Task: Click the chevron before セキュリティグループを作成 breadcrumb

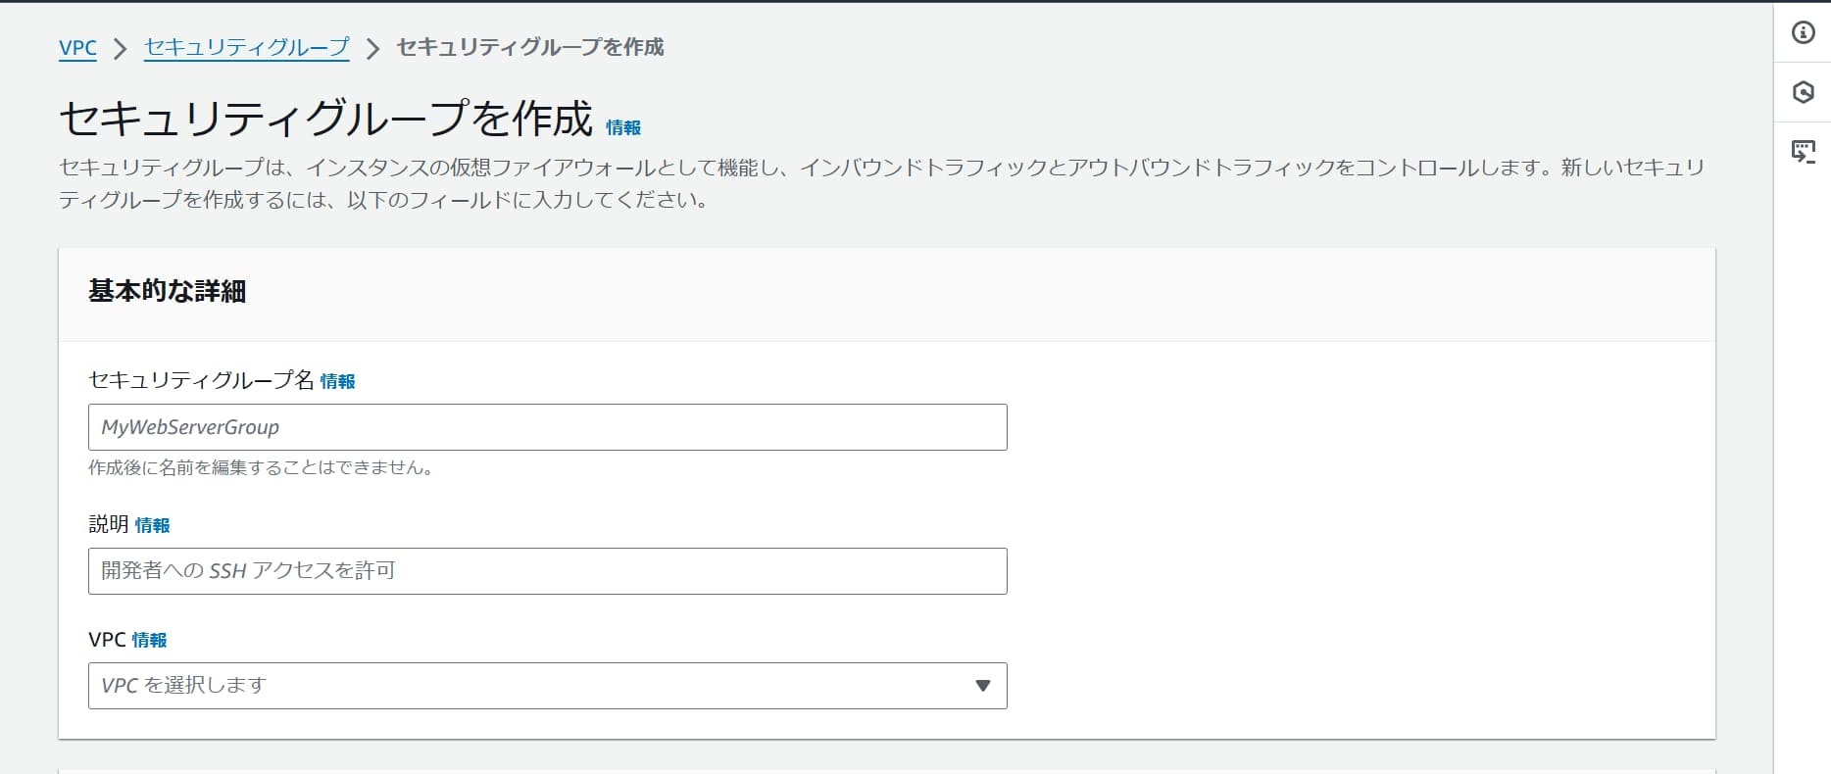Action: tap(372, 48)
